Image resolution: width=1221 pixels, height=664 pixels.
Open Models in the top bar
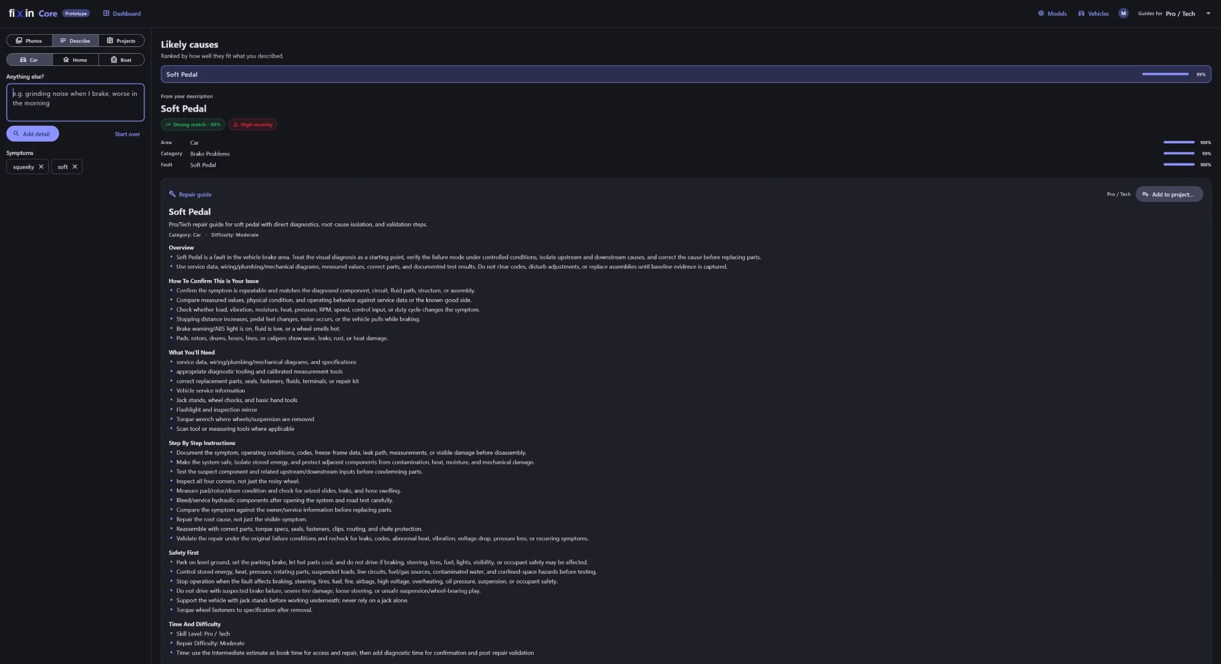[1053, 13]
